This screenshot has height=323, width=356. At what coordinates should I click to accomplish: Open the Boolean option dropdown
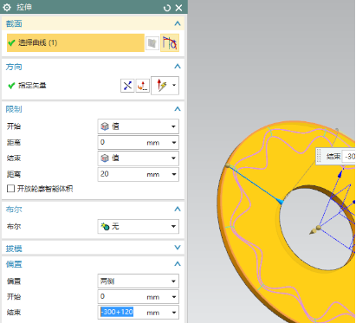click(139, 227)
